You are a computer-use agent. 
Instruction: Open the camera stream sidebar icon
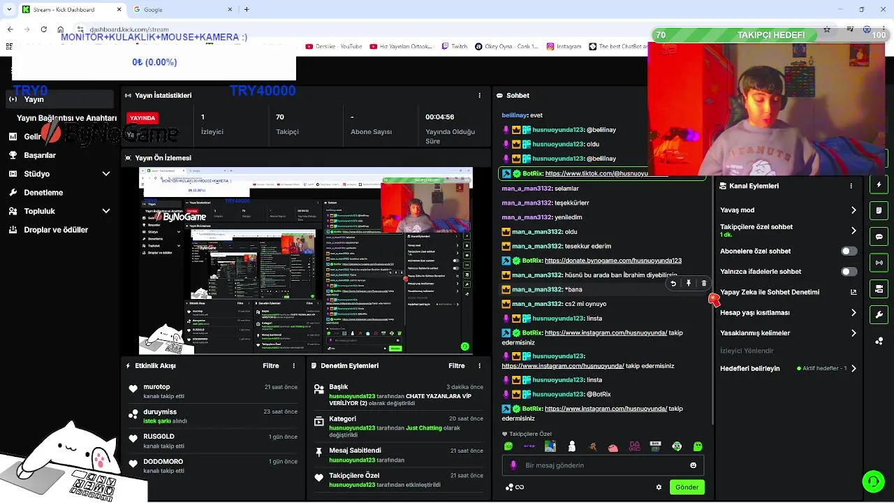point(879,289)
